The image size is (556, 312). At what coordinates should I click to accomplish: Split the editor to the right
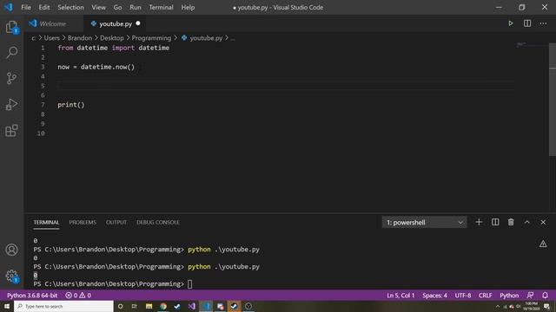527,23
